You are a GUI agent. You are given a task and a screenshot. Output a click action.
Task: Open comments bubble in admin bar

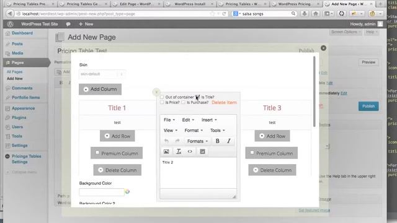(x=68, y=24)
